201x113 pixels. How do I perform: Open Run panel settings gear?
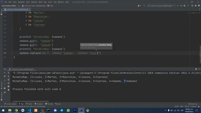pos(196,69)
